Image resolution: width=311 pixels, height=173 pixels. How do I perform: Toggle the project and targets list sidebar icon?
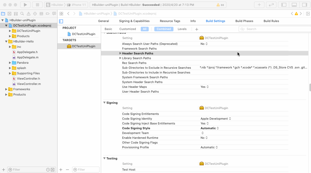point(61,21)
